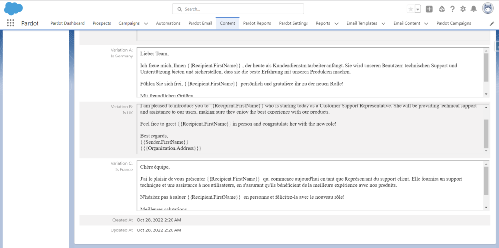
Task: Click the scrollbar thumb of Variation B box
Action: [486, 134]
